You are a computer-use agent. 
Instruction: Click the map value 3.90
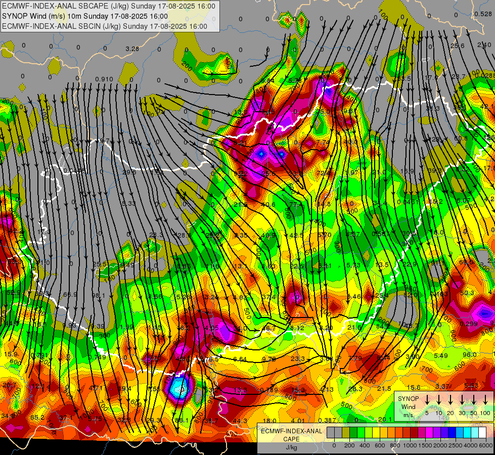[x=412, y=356]
